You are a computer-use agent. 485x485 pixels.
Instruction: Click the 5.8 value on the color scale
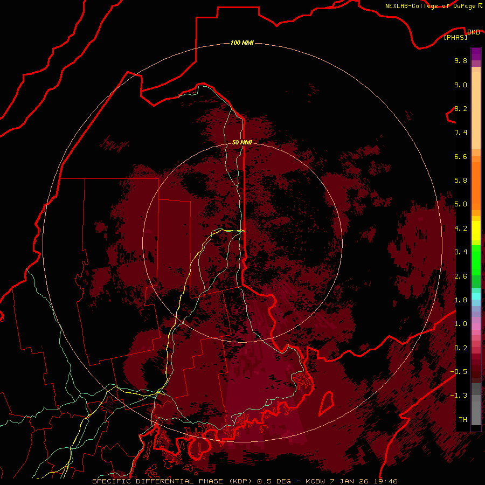click(x=461, y=181)
